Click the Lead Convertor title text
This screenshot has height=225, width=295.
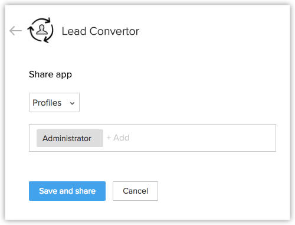point(100,31)
